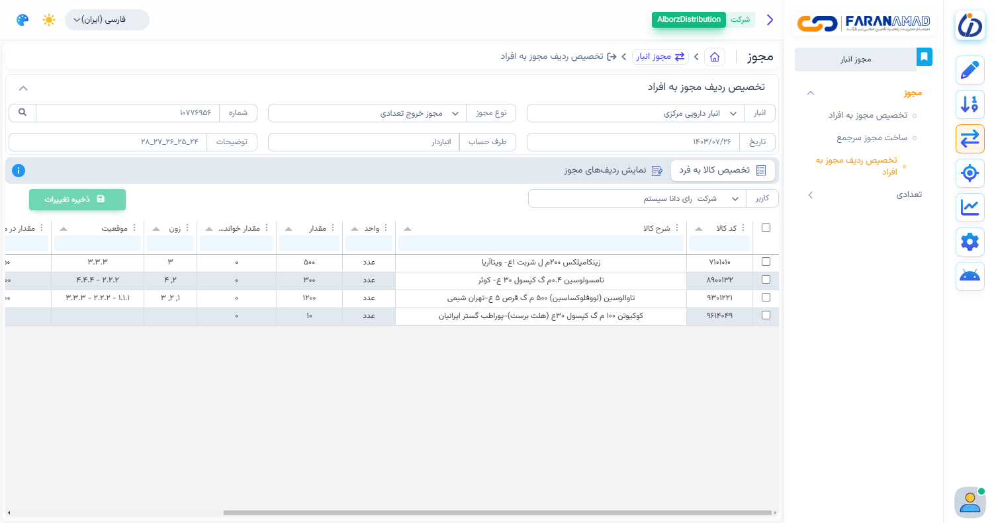Collapse the تخصیص ردیف مجوز panel chevron
This screenshot has width=996, height=523.
23,87
